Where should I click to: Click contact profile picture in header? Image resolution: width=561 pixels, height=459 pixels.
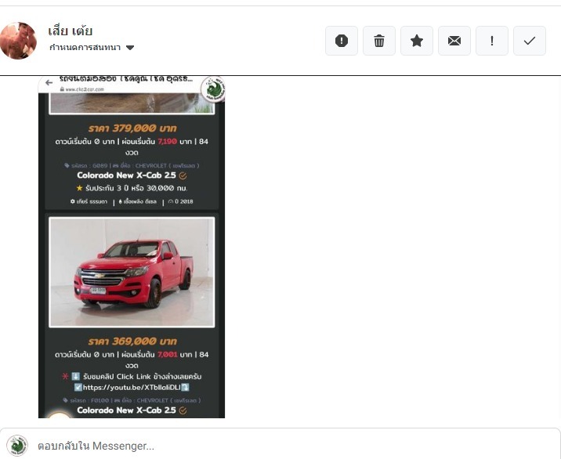tap(18, 41)
